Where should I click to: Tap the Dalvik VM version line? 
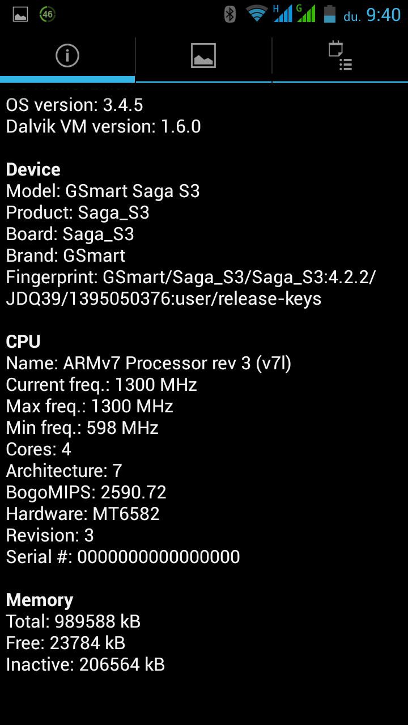(103, 126)
